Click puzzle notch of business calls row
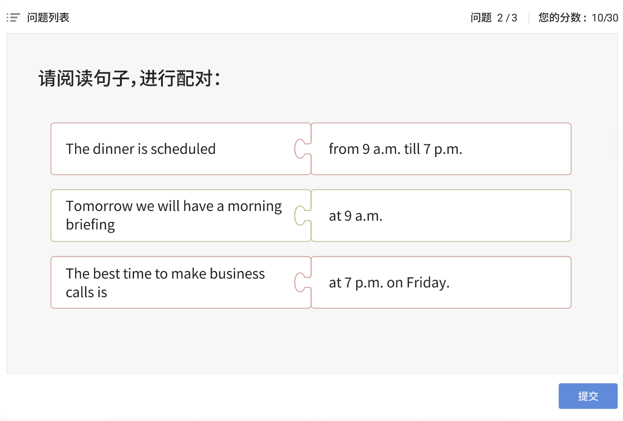 click(301, 282)
